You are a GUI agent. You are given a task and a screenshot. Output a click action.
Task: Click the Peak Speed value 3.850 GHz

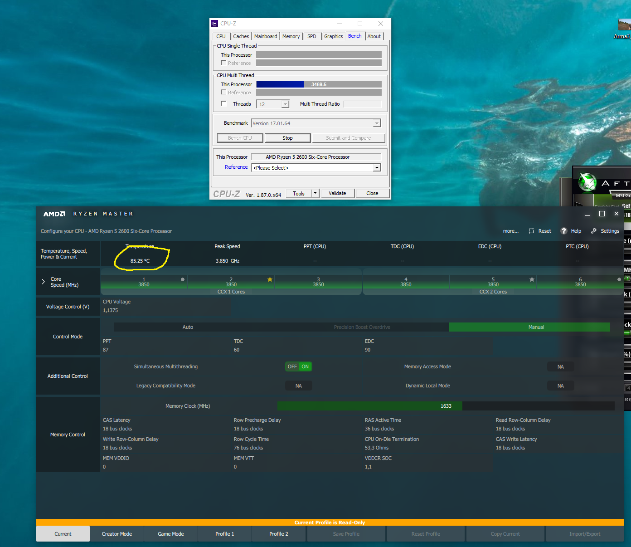click(x=228, y=261)
